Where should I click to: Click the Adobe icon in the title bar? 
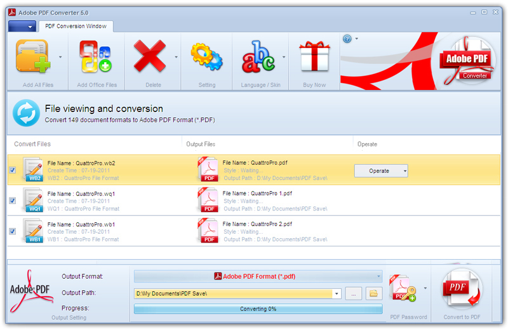(12, 12)
